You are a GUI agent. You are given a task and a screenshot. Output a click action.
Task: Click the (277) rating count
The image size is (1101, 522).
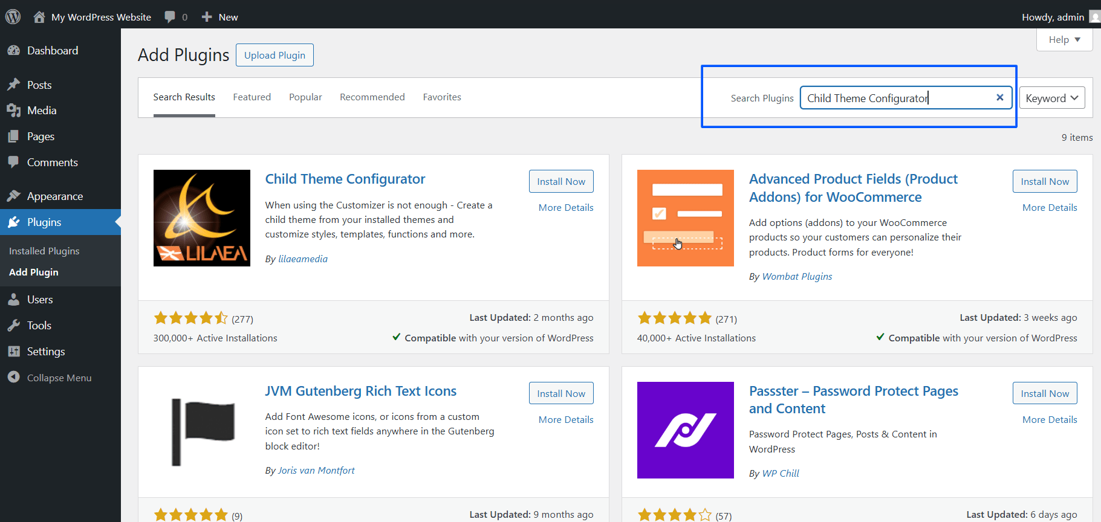coord(242,319)
